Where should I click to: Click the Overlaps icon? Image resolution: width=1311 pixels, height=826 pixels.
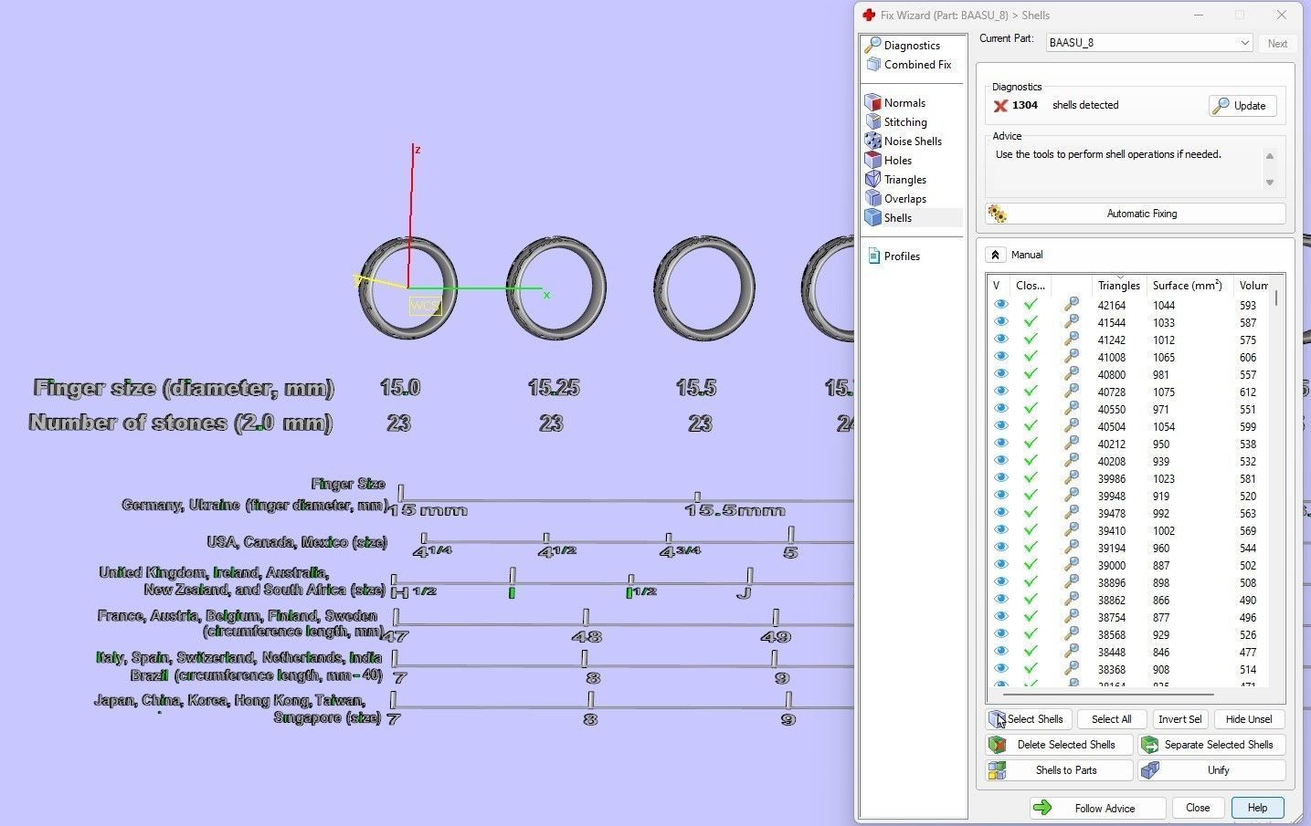click(x=873, y=198)
